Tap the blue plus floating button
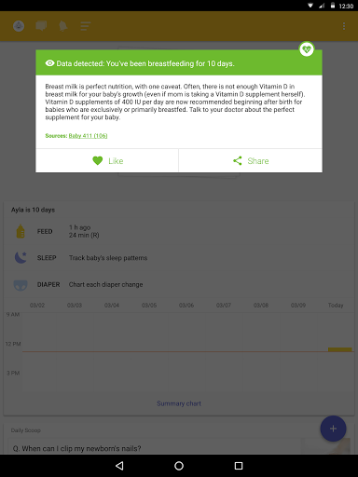The image size is (358, 477). [333, 429]
